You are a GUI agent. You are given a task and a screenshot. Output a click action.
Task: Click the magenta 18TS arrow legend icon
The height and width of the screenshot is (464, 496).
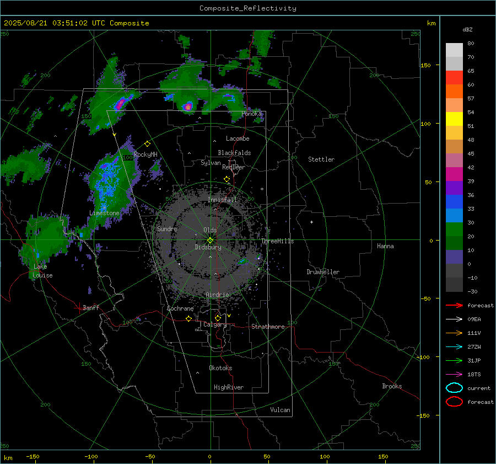[x=454, y=375]
